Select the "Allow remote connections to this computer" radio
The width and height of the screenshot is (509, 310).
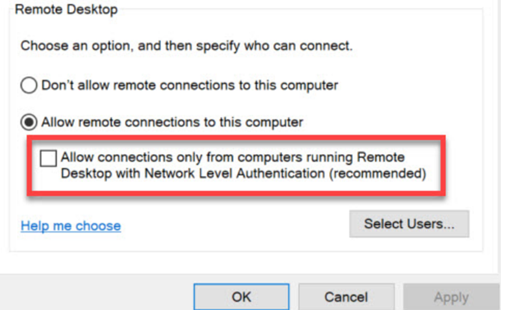point(29,122)
